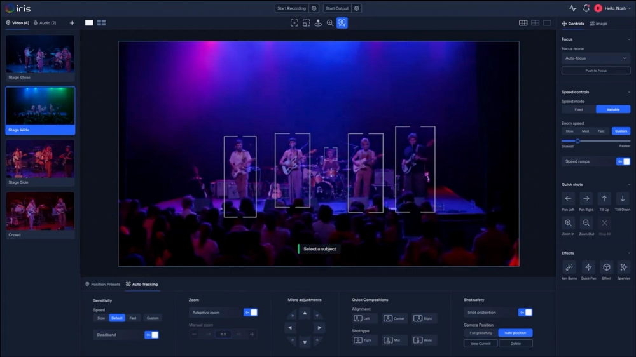Click the micro adjustment up arrow
This screenshot has width=636, height=357.
305,313
